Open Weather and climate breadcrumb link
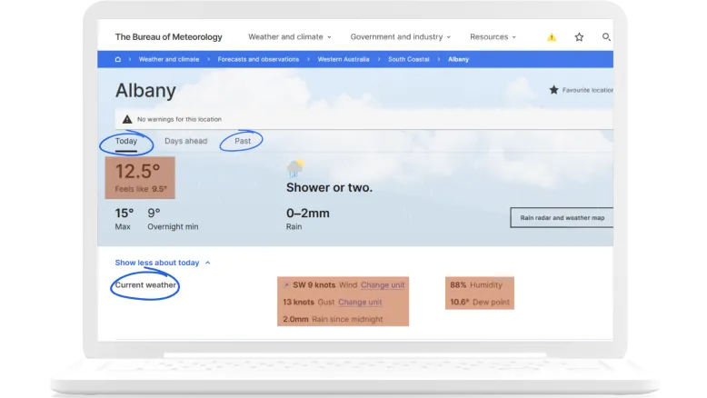The image size is (707, 398). [x=169, y=59]
